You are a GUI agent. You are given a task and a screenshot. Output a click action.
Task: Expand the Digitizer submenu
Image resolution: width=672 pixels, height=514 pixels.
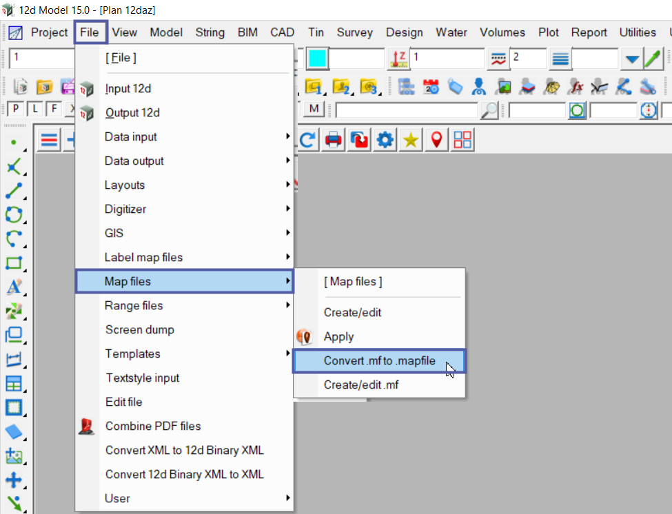tap(184, 209)
